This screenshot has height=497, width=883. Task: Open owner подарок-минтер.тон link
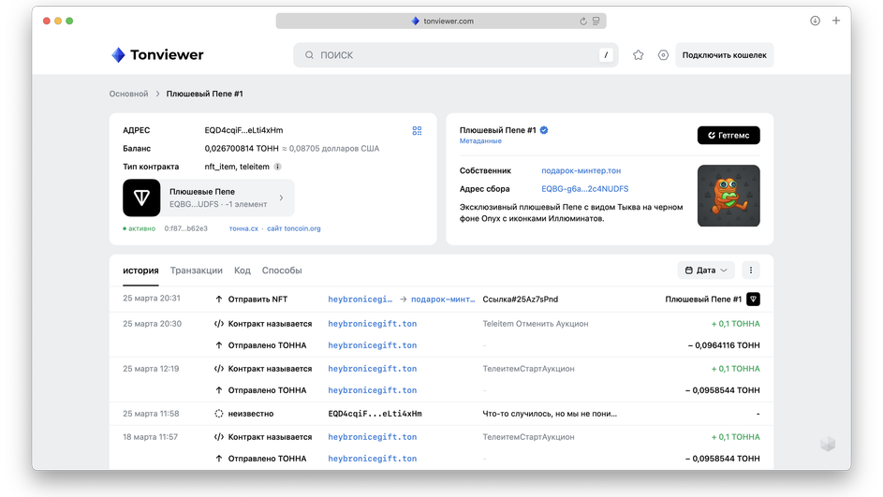[x=581, y=170]
